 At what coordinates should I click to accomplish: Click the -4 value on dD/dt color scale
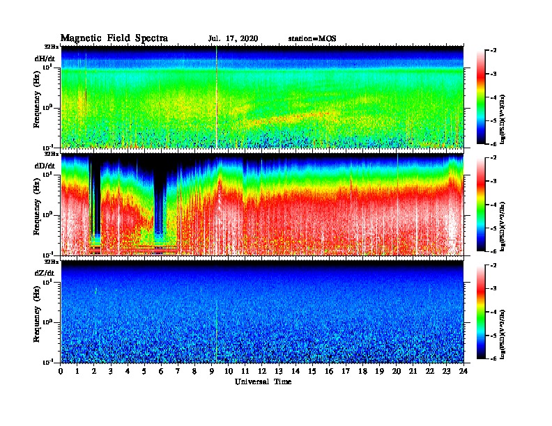[x=493, y=205]
